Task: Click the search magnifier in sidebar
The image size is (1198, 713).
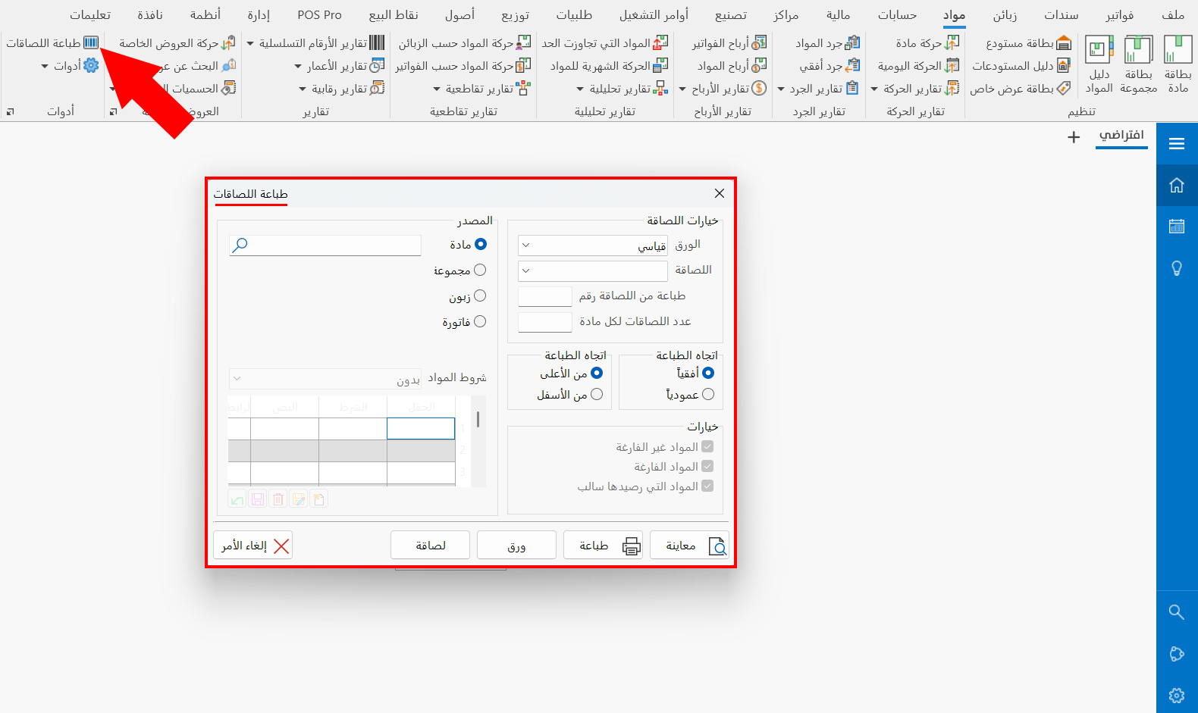Action: point(1177,611)
